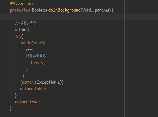Click the catch keyword
Image resolution: width=158 pixels, height=117 pixels.
pos(28,82)
